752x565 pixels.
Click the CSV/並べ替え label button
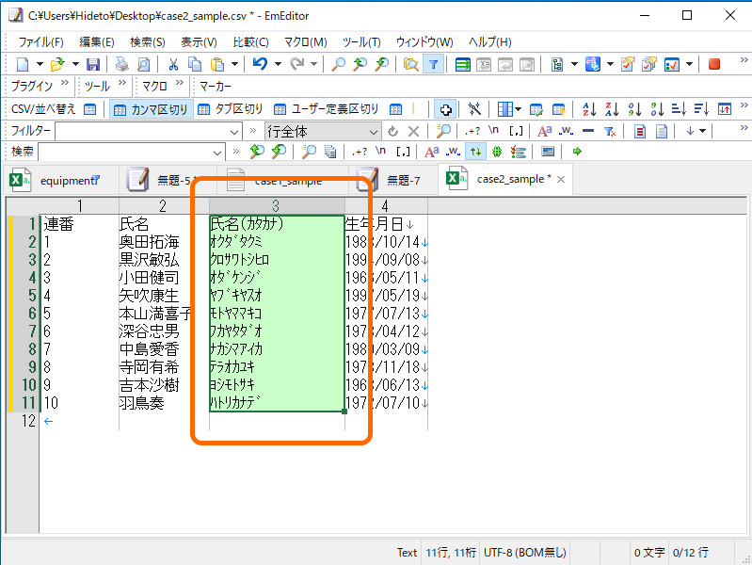coord(43,109)
